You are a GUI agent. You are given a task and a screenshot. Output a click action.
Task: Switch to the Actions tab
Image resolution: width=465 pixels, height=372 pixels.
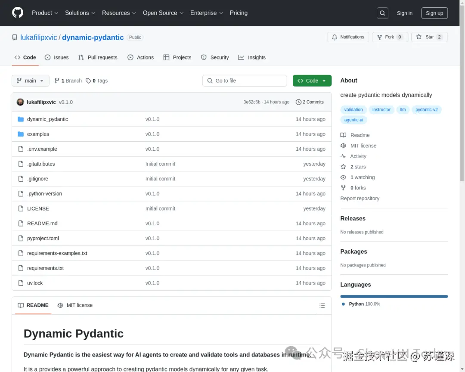click(x=140, y=58)
